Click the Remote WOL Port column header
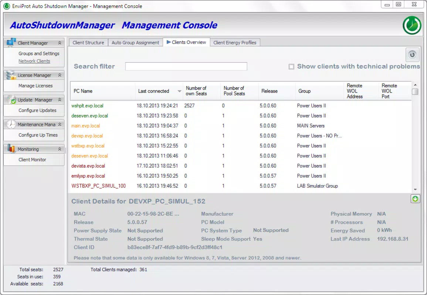The width and height of the screenshot is (427, 295). coord(394,91)
